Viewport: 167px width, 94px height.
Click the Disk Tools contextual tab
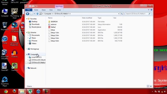point(59,7)
